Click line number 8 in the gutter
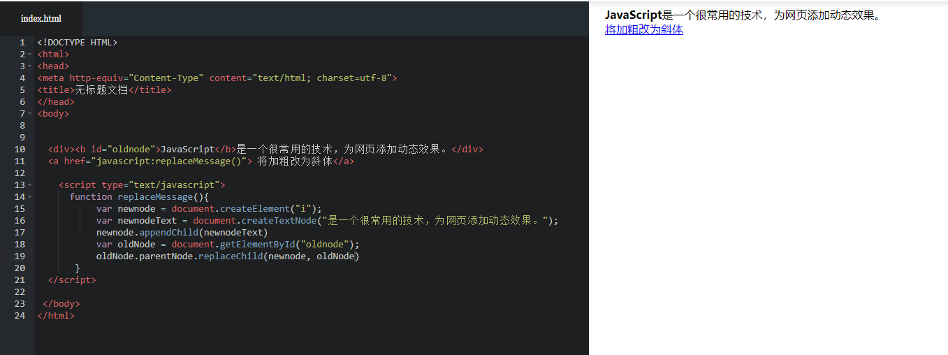The height and width of the screenshot is (355, 948). 22,126
